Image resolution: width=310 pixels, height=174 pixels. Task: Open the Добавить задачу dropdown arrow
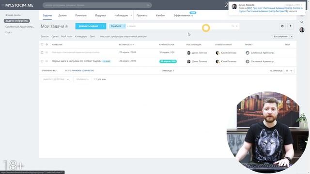pos(104,26)
